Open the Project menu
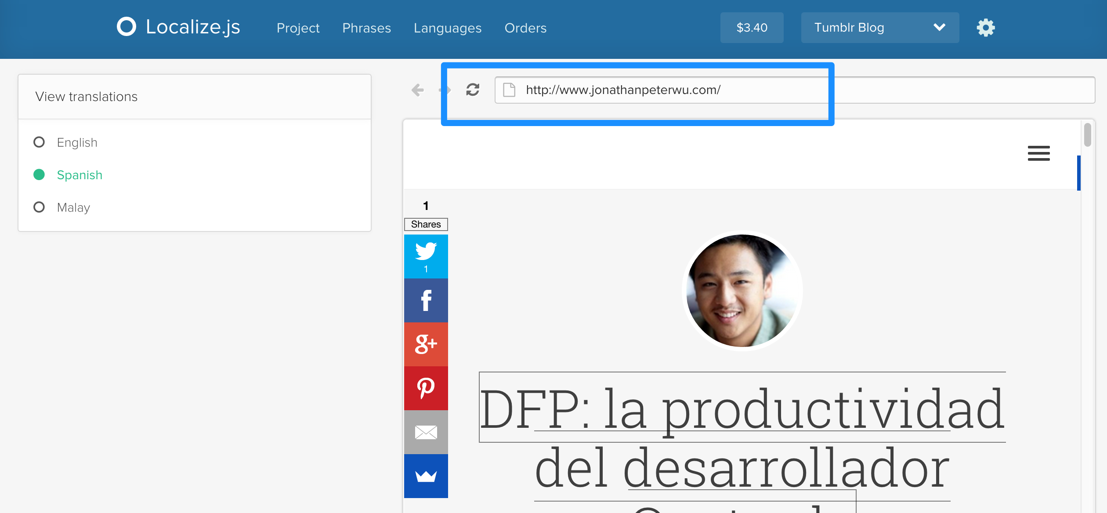Screen dimensions: 1107x513 tap(298, 28)
